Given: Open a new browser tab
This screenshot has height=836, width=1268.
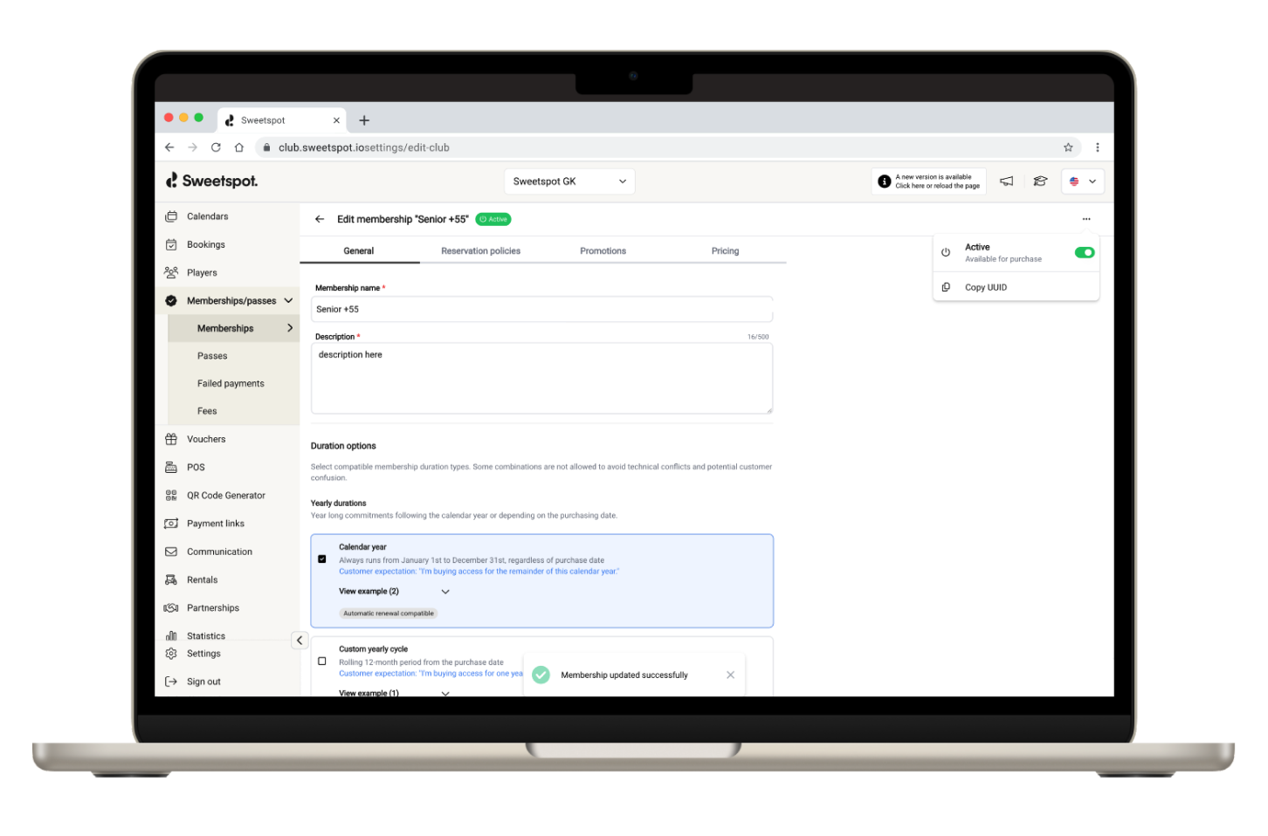Looking at the screenshot, I should 364,120.
